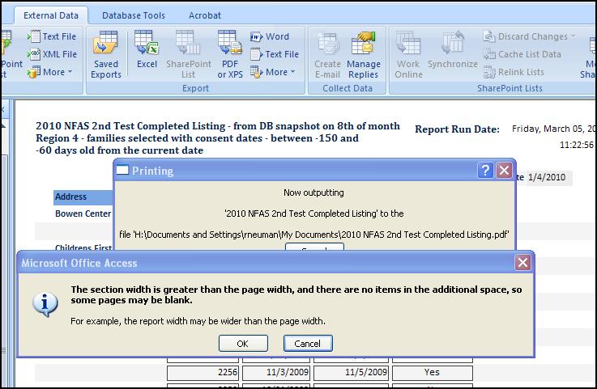
Task: Click OK in the Access warning dialog
Action: click(243, 344)
